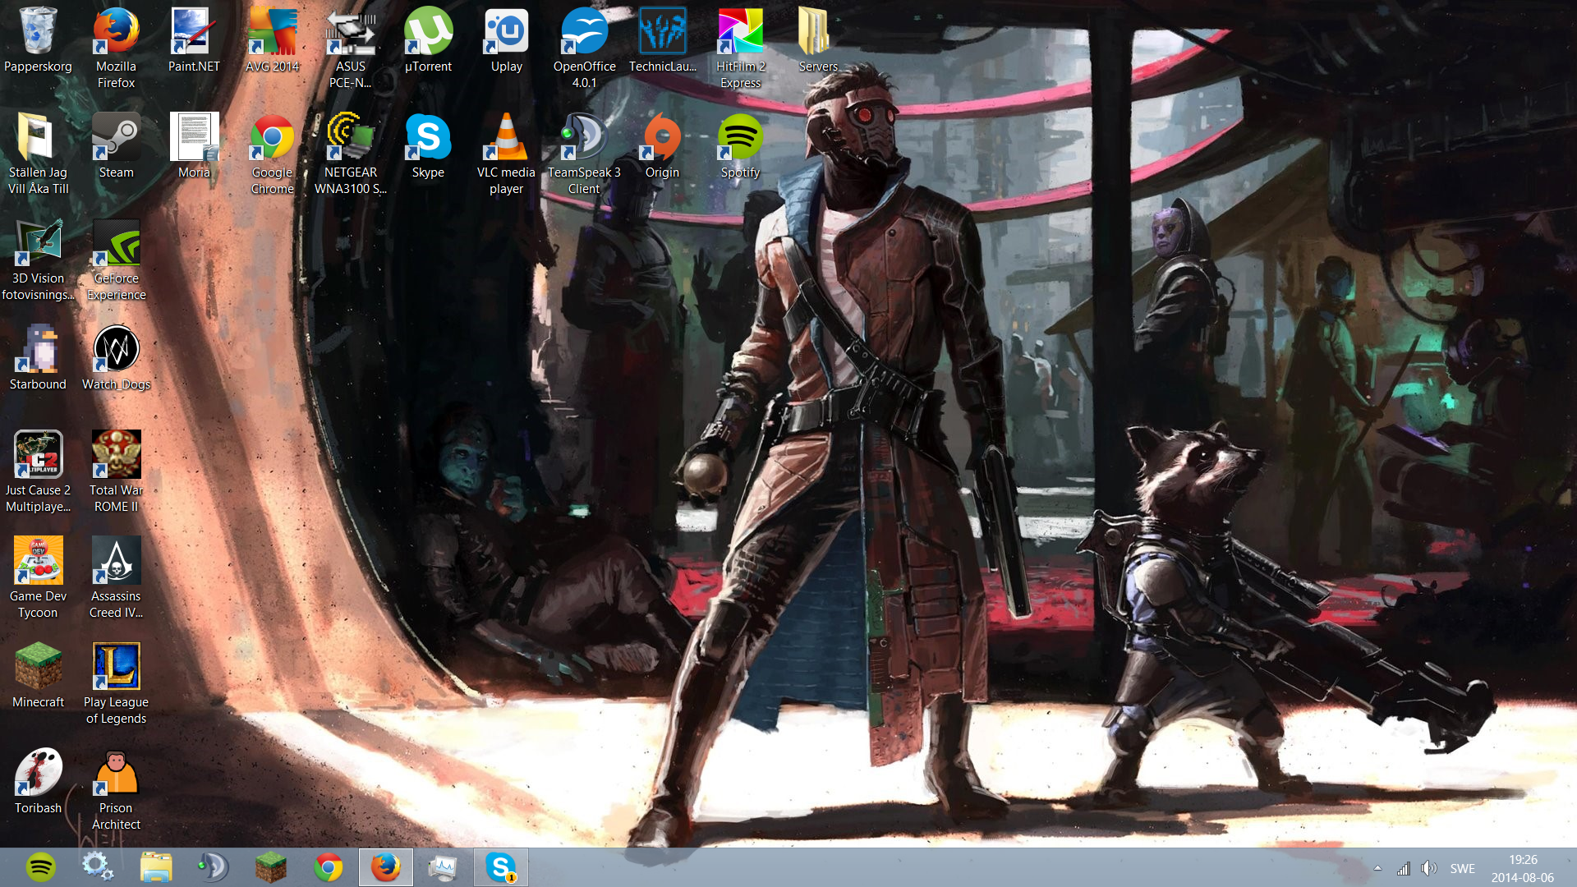This screenshot has height=887, width=1577.
Task: Select the VLC media player desktop icon
Action: (507, 154)
